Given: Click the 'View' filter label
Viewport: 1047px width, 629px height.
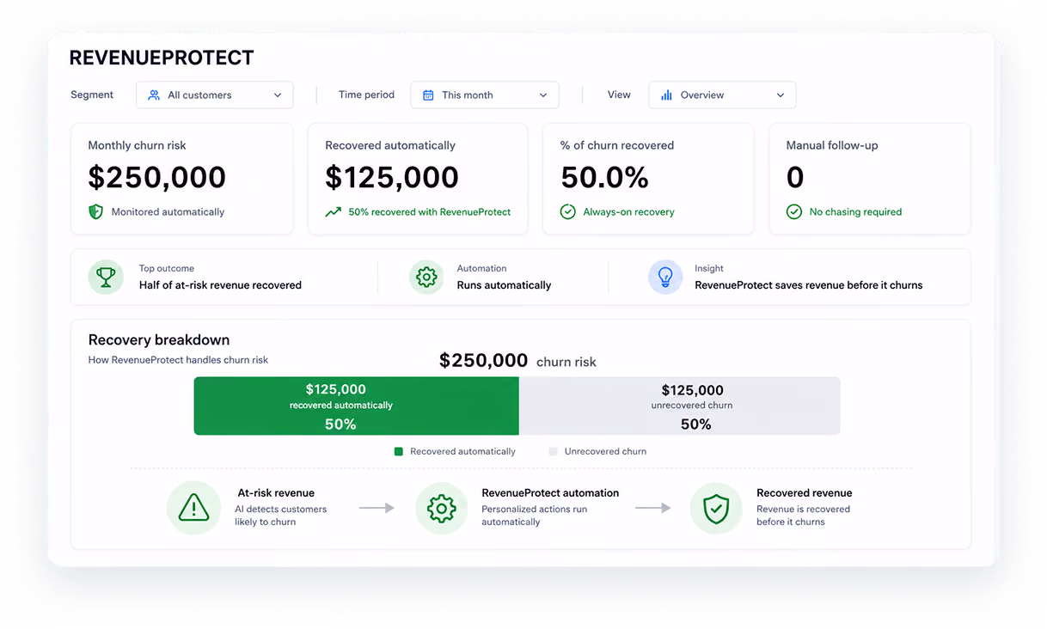Looking at the screenshot, I should click(x=619, y=95).
